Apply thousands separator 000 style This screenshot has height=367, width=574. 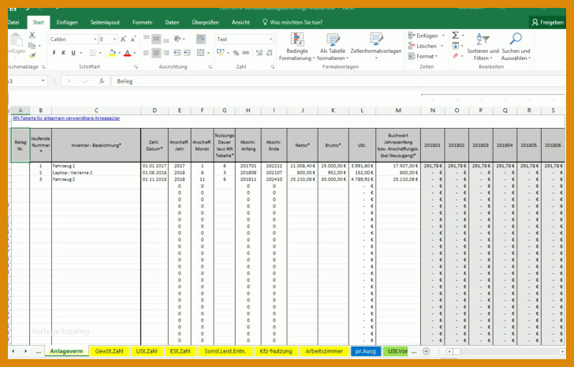[246, 53]
